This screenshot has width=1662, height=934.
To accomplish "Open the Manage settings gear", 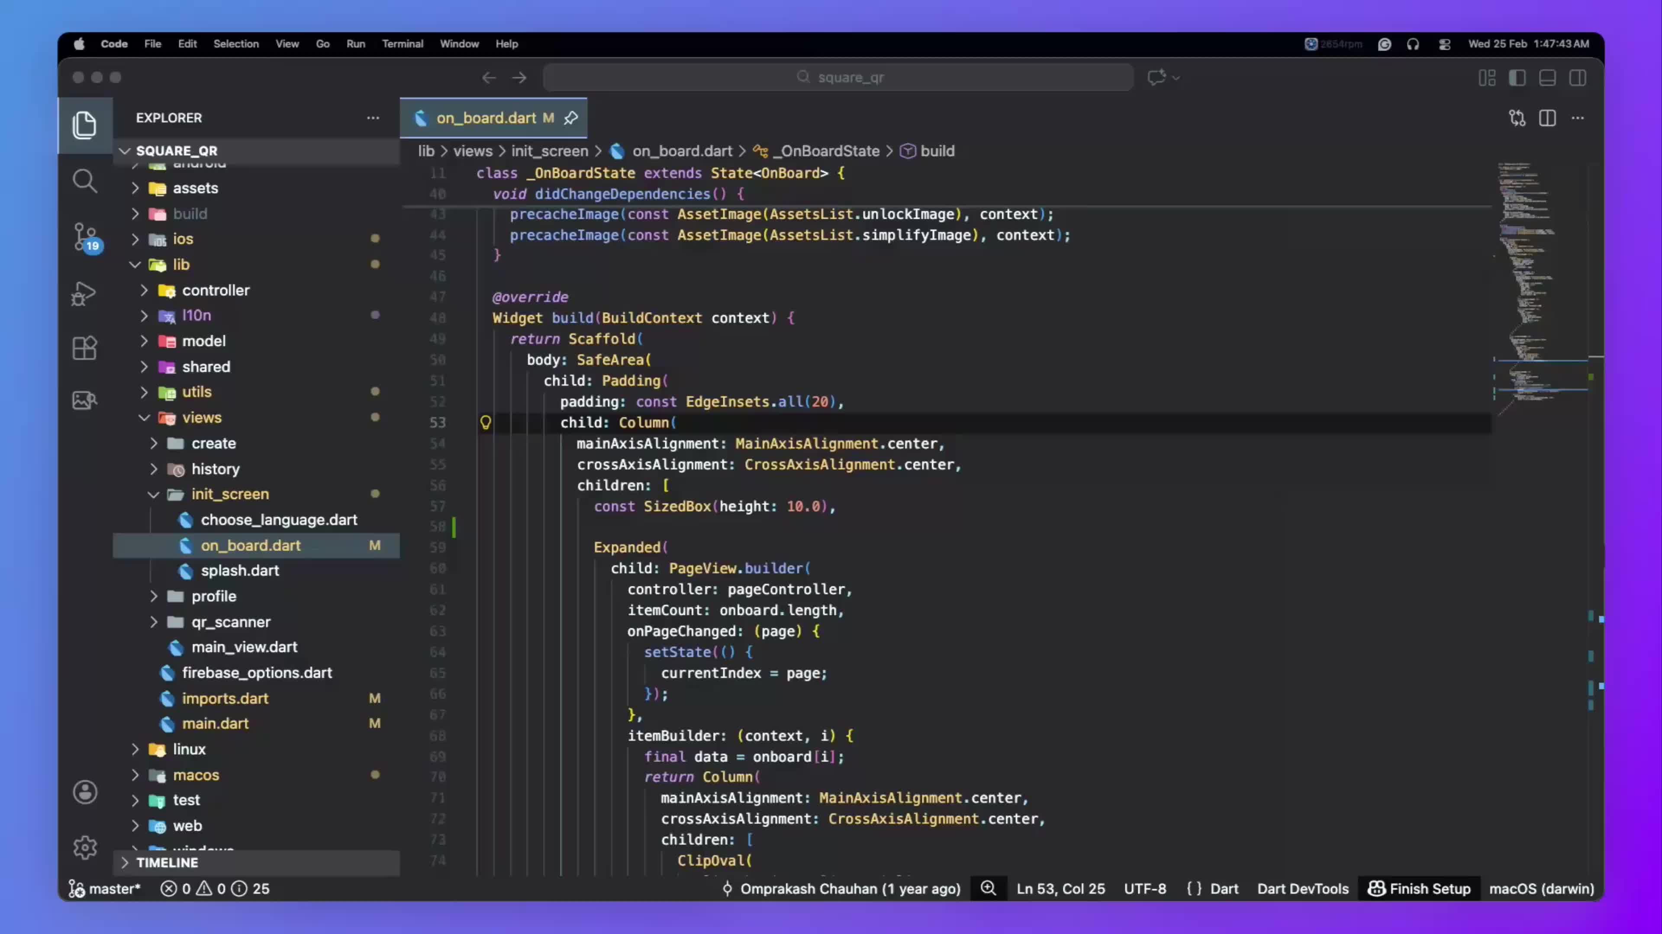I will point(84,847).
